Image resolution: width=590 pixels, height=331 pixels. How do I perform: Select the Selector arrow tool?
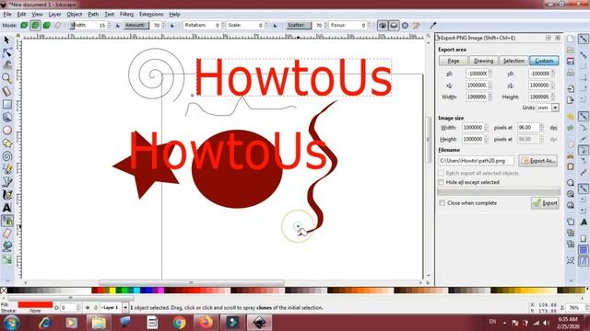coord(6,40)
